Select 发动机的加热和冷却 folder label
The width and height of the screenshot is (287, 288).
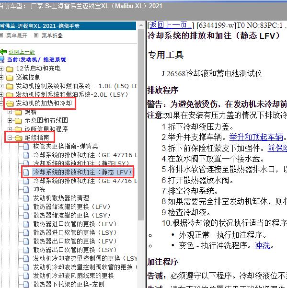[44, 103]
